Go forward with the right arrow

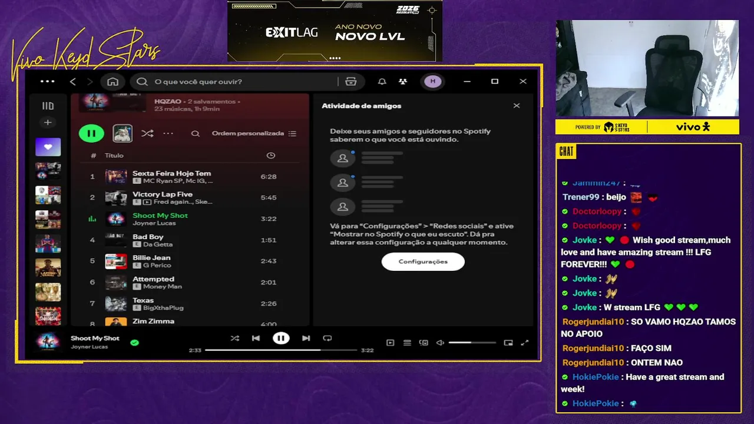(90, 81)
